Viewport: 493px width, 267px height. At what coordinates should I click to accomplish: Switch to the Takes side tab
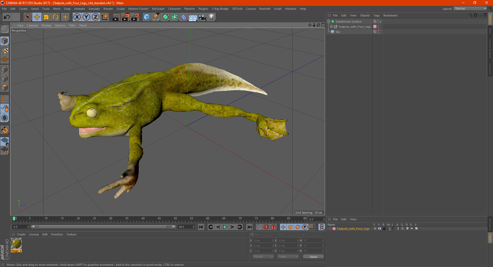click(x=490, y=31)
